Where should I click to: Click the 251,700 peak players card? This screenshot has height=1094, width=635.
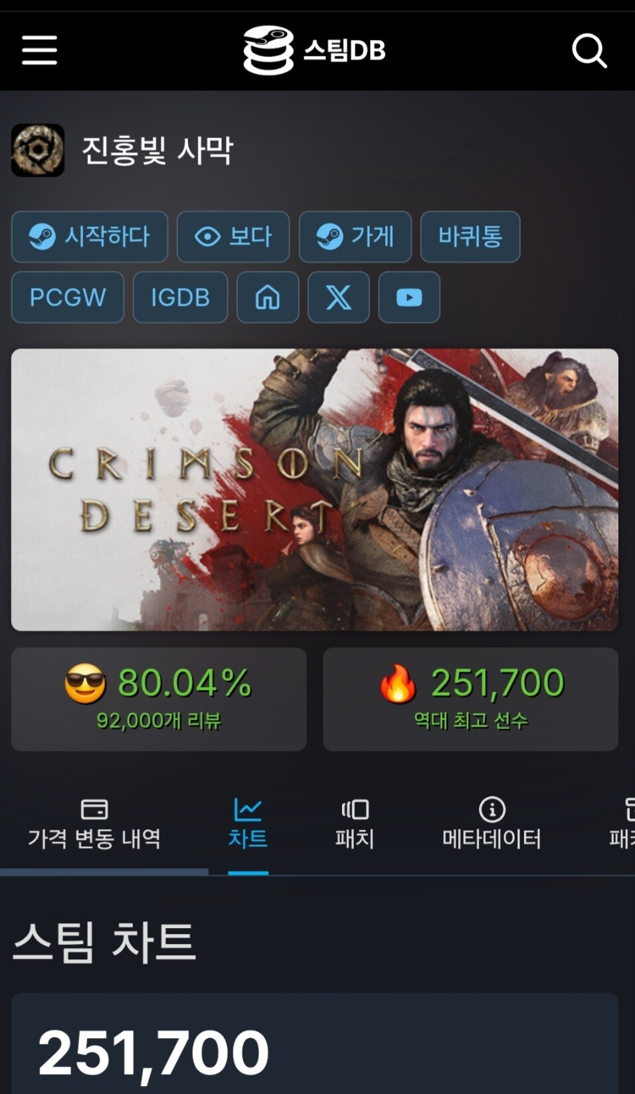click(471, 700)
